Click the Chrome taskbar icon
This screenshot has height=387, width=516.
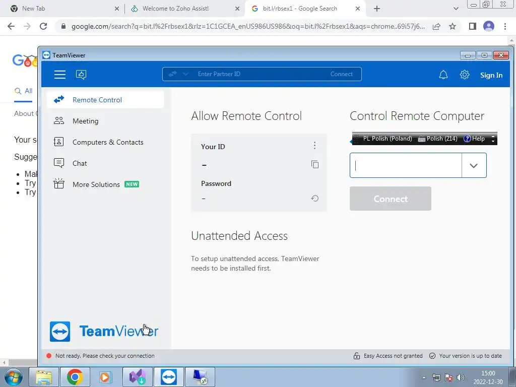75,377
